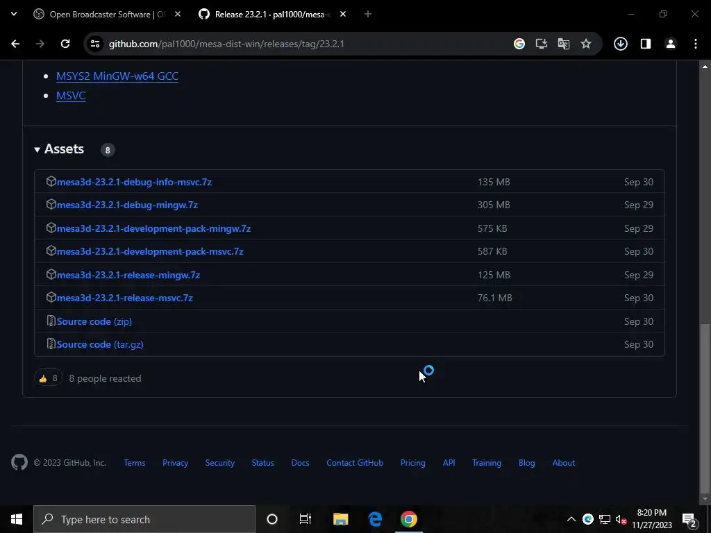Click zip file icon beside Source code (zip)

tap(51, 321)
